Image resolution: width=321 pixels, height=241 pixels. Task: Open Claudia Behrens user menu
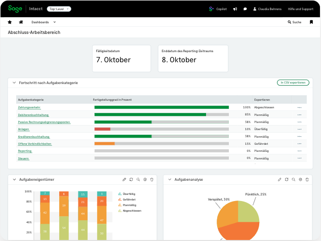tap(267, 9)
